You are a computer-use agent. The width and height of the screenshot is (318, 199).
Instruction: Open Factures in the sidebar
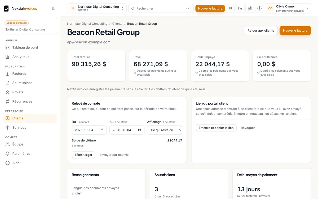(30, 73)
